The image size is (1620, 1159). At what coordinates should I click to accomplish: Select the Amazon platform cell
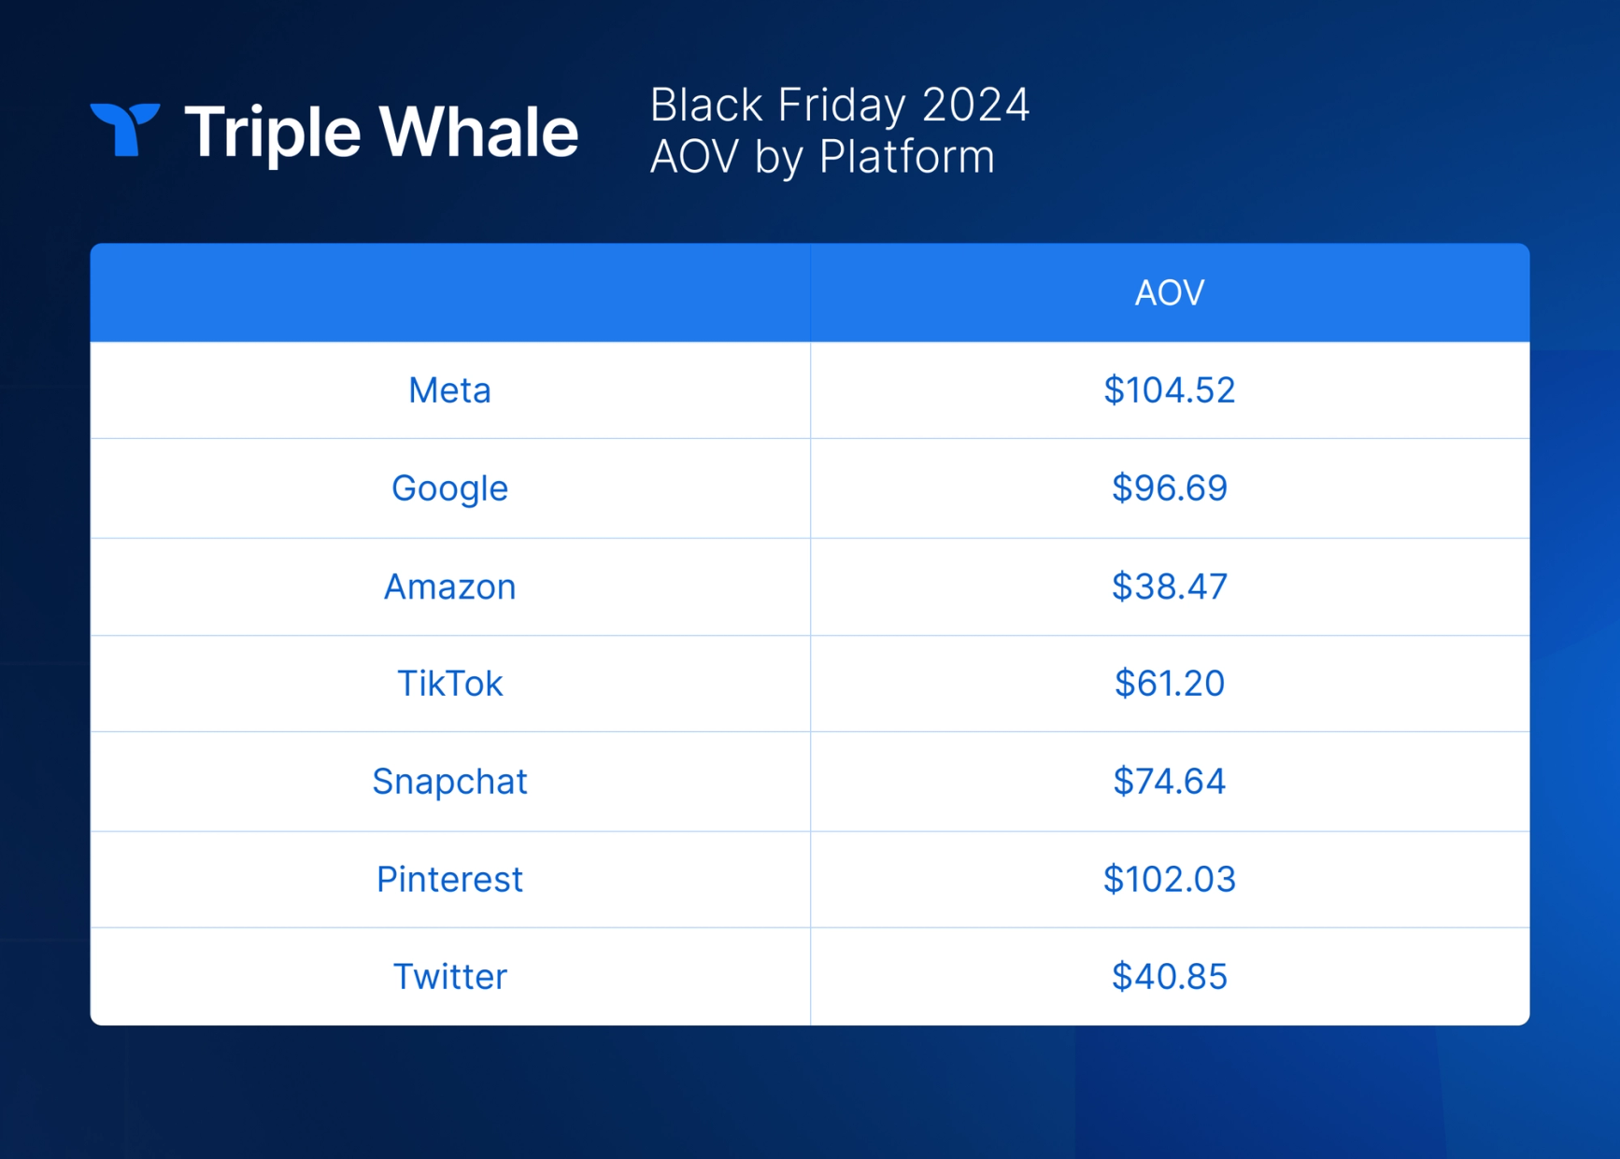point(449,587)
